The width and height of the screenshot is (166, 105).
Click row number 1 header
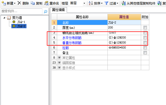[54, 22]
